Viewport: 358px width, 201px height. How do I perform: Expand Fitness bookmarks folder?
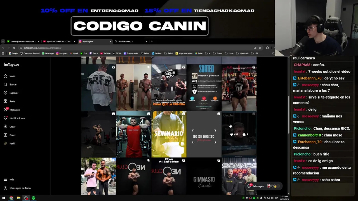218,53
